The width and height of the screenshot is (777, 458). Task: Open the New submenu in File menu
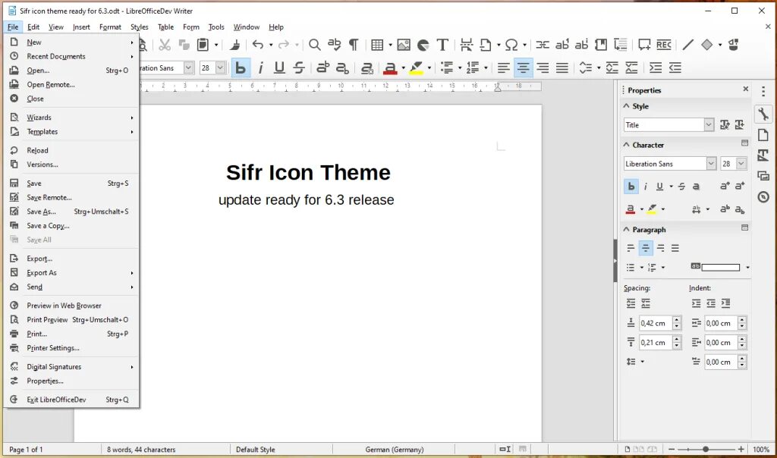[72, 42]
